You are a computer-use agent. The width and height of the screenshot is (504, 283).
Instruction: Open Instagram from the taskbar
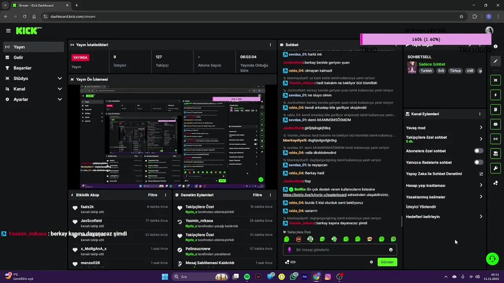click(328, 277)
